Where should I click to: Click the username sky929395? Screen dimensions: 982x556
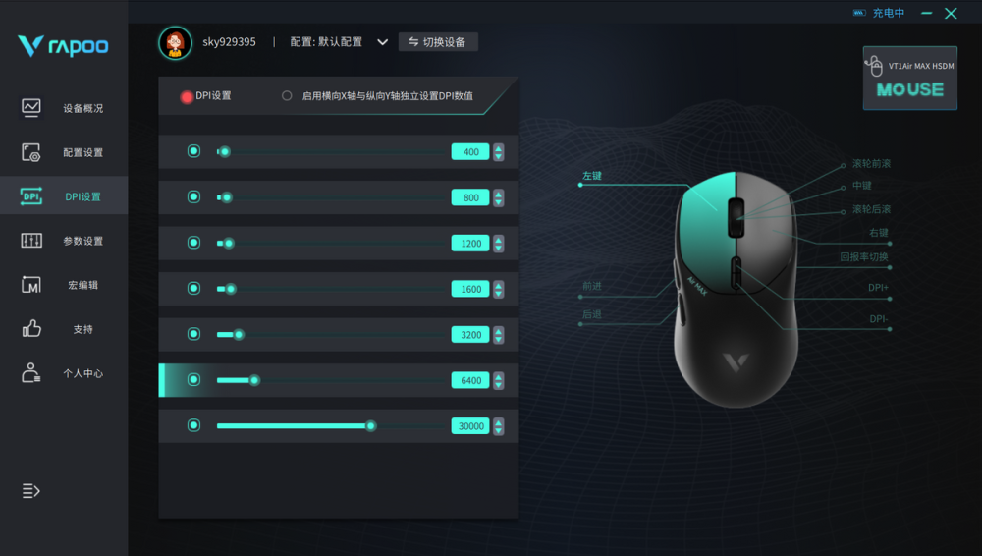[x=229, y=42]
